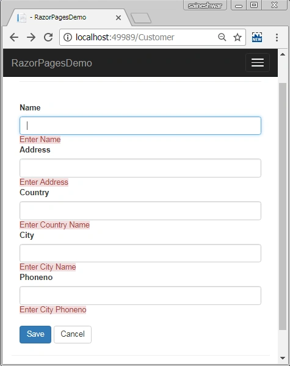The height and width of the screenshot is (366, 290).
Task: Click the Phoneno text field
Action: click(140, 295)
